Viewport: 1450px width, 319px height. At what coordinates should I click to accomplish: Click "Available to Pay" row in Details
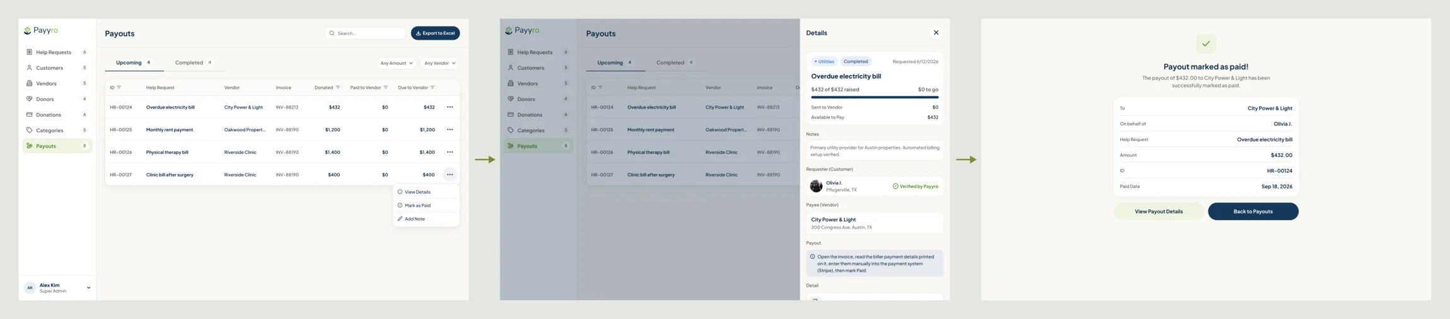click(874, 117)
